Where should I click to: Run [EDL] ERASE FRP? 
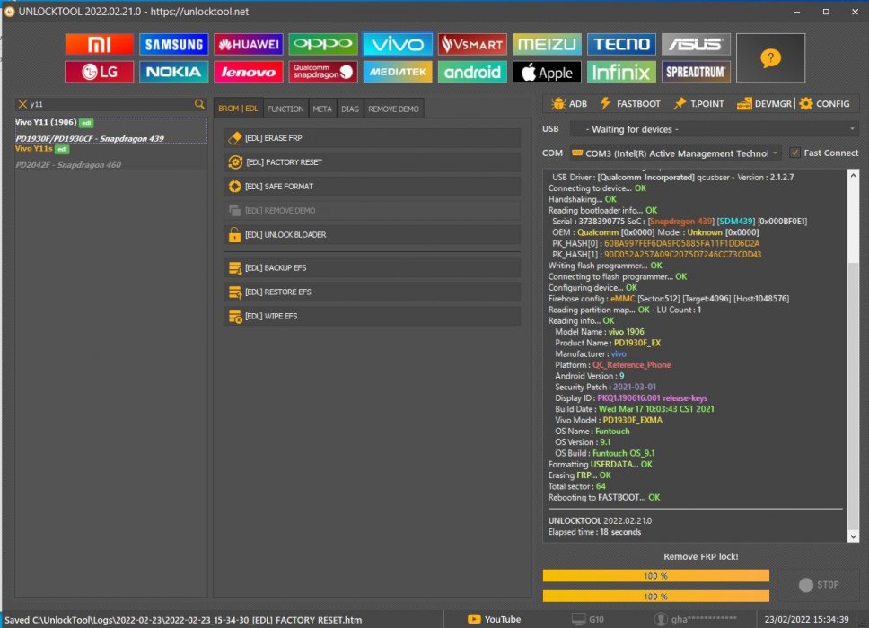(373, 138)
